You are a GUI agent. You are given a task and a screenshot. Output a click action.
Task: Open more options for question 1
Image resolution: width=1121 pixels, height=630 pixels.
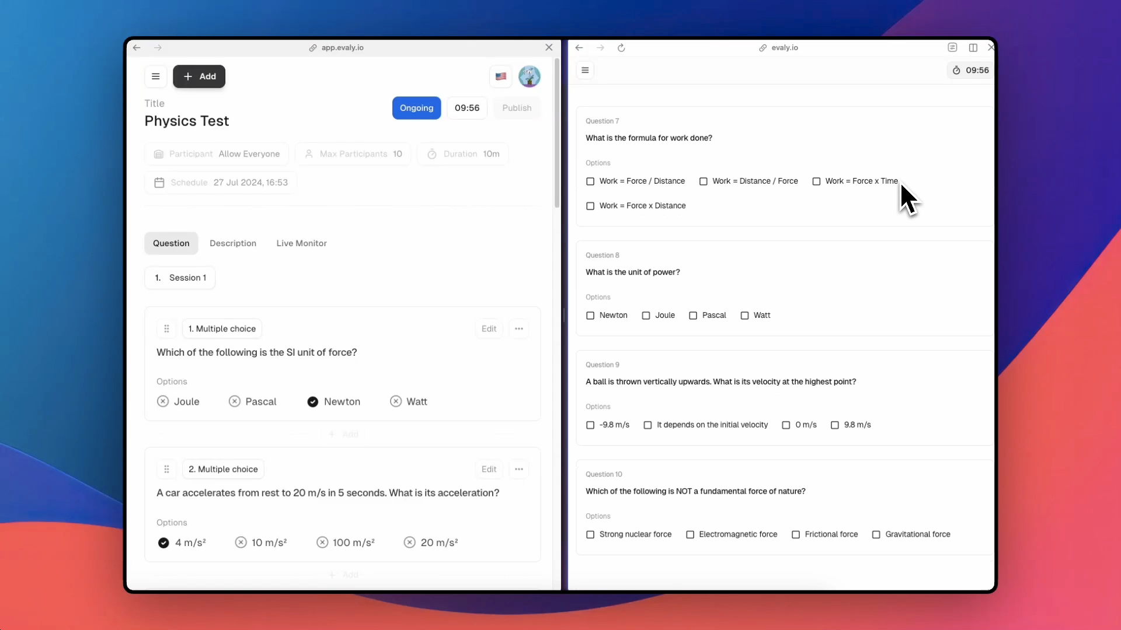click(x=519, y=329)
